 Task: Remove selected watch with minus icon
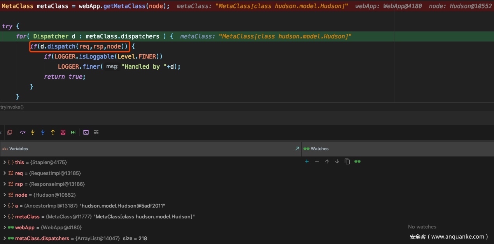tap(317, 161)
